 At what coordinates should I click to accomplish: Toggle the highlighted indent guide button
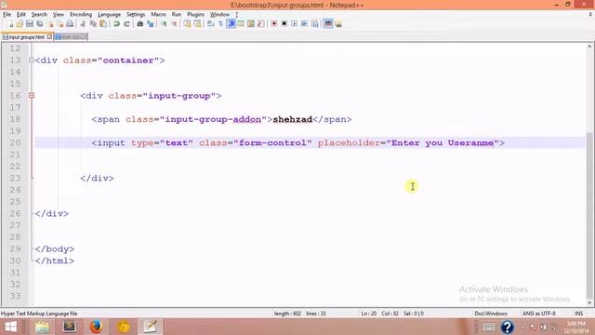231,24
